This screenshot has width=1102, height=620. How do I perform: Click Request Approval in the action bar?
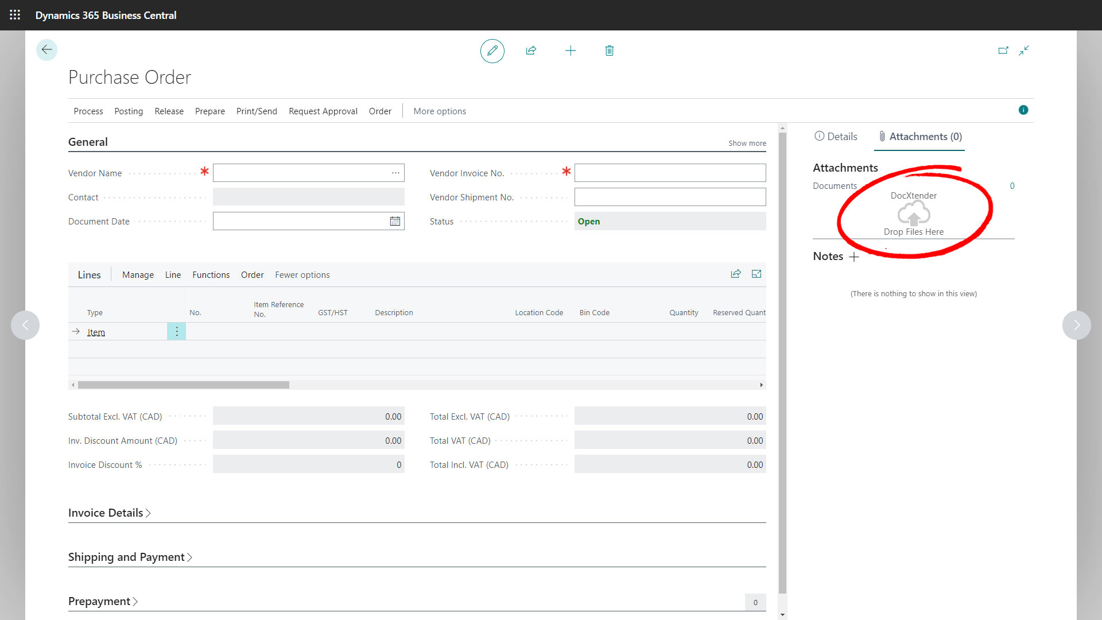click(x=323, y=111)
